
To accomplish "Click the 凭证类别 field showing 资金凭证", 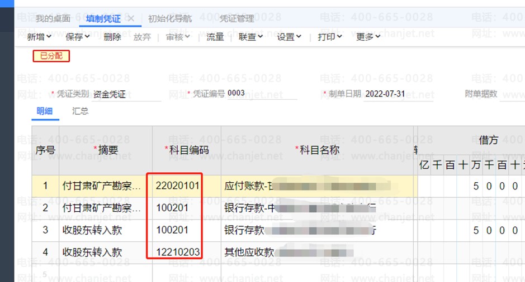I will (x=126, y=94).
